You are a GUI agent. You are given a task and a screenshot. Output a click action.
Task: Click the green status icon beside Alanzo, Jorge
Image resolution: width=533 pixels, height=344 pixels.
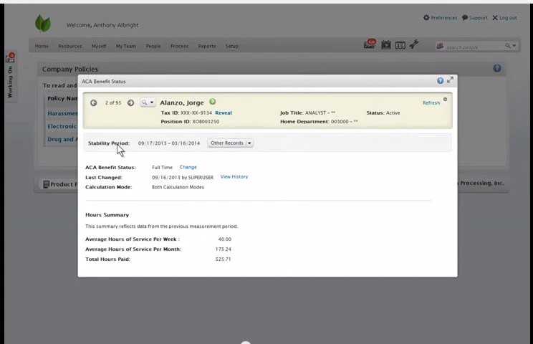(x=213, y=101)
